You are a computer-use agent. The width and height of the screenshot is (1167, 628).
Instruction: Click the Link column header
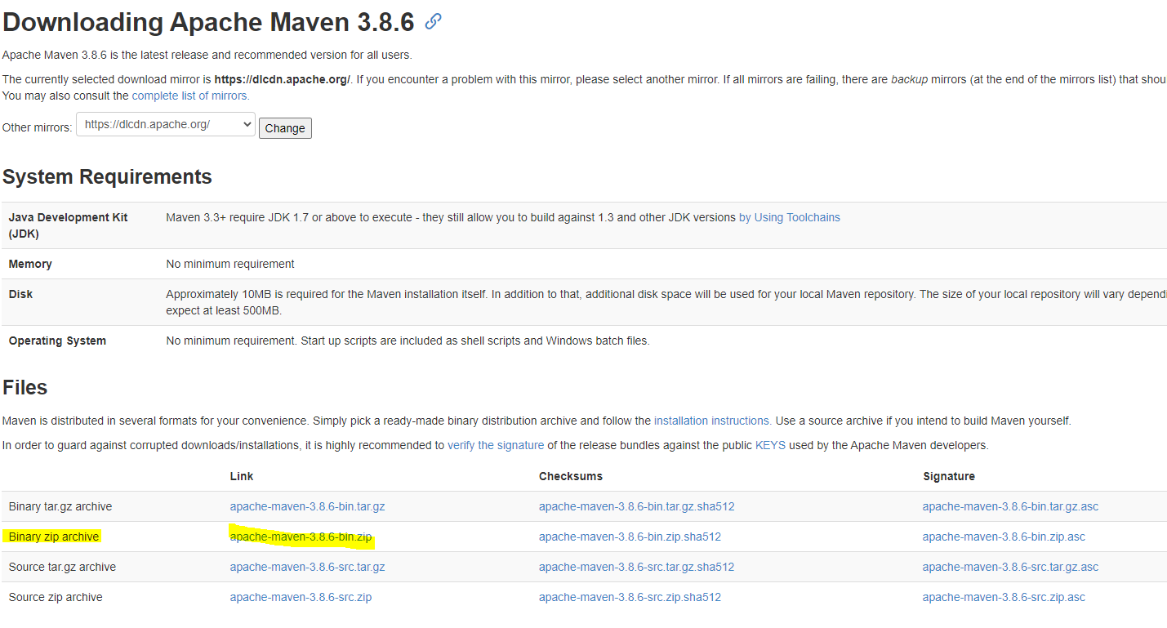[242, 476]
